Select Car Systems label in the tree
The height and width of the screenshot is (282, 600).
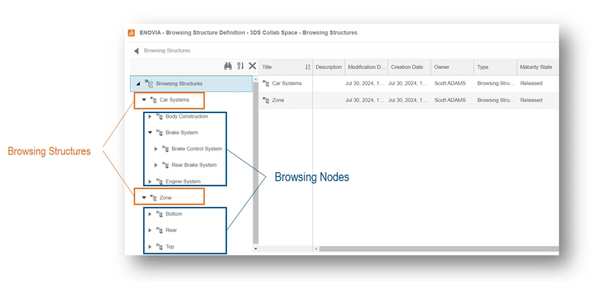[174, 100]
